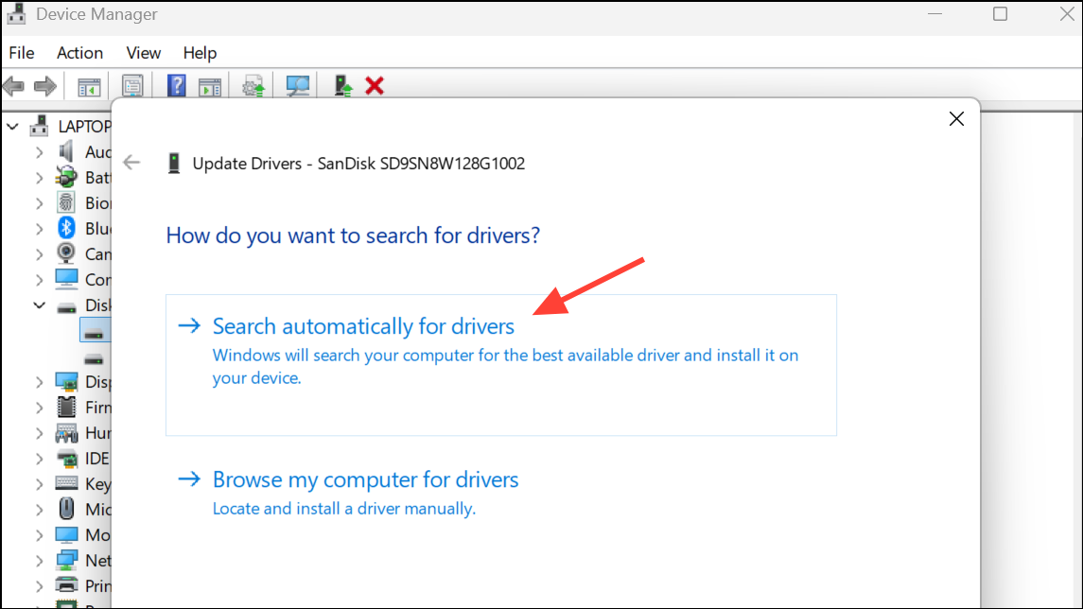Toggle Show/Hide Action Pane toolbar icon

209,87
